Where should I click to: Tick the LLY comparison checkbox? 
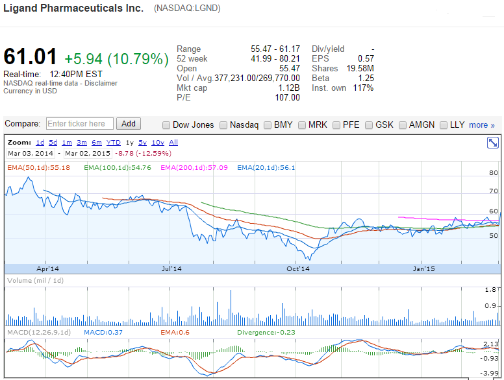click(x=444, y=125)
